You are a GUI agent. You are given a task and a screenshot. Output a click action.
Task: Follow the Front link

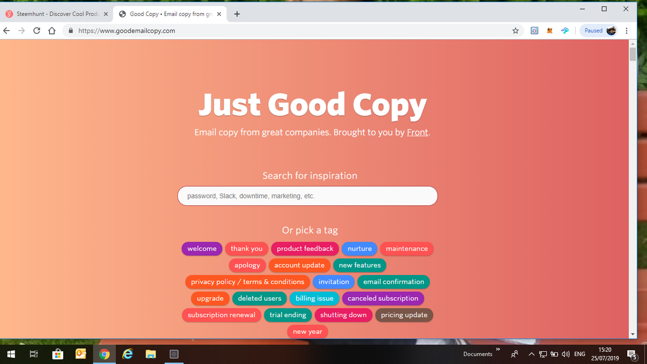tap(418, 132)
